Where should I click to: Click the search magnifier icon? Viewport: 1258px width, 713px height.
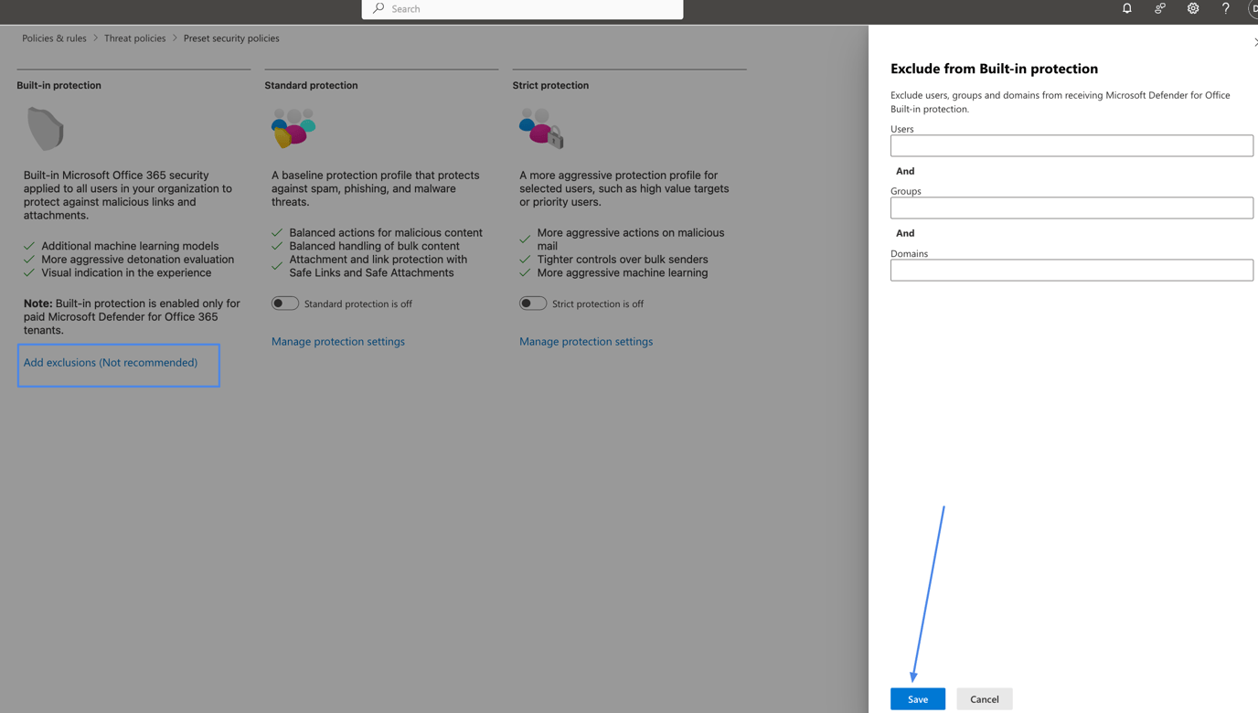click(x=378, y=8)
